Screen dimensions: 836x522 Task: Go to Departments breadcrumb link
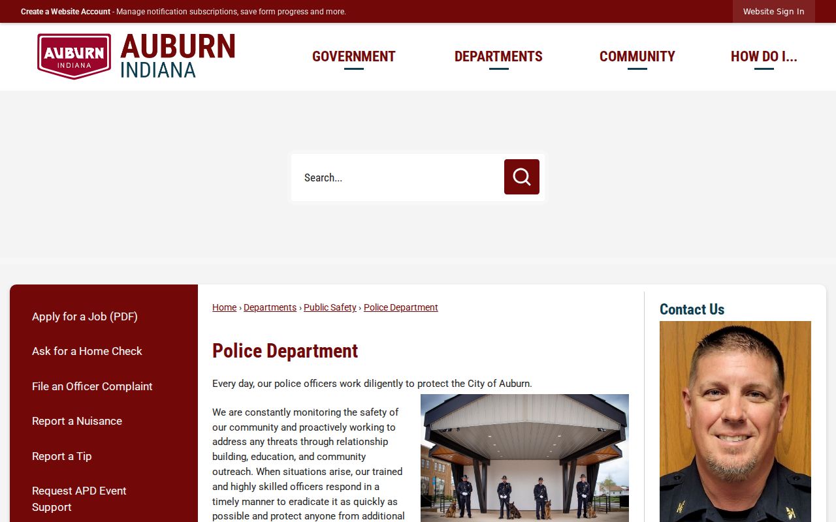coord(270,307)
